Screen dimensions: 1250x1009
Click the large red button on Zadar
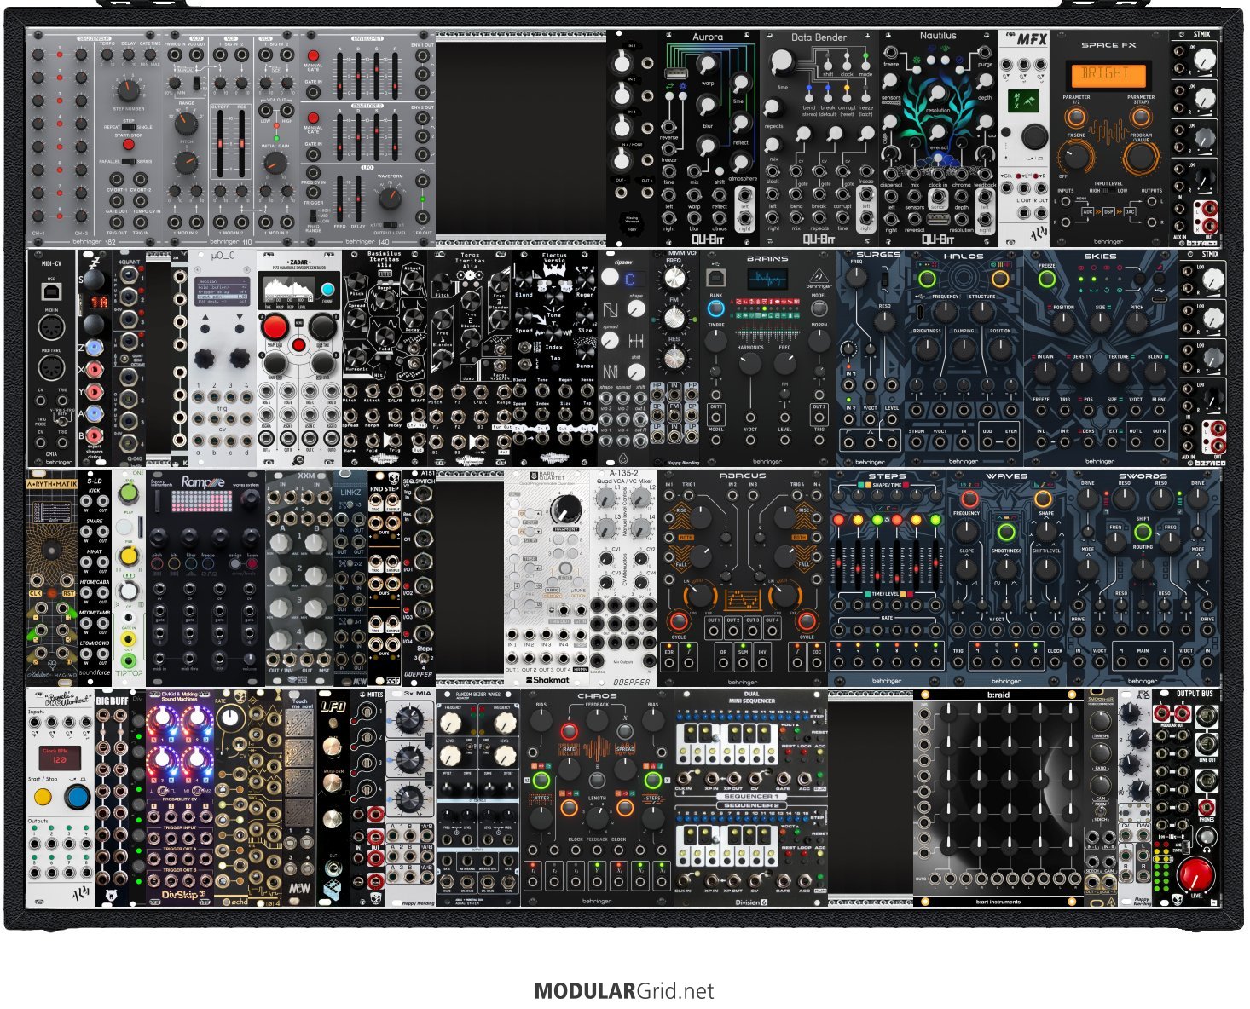coord(275,326)
